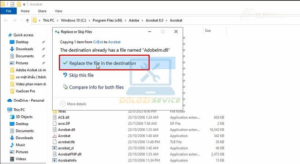Switch to the View ribbon tab
This screenshot has height=164, width=300.
coord(59,11)
